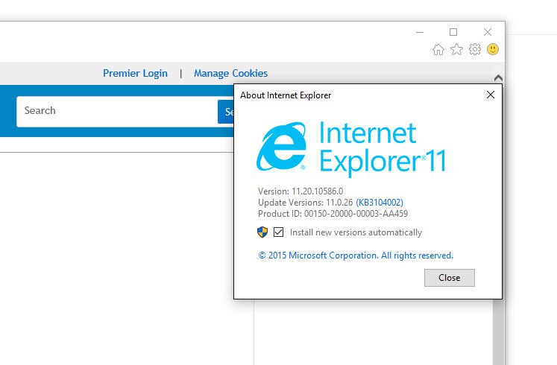
Task: Click the vertical scrollbar thumb
Action: (x=498, y=331)
